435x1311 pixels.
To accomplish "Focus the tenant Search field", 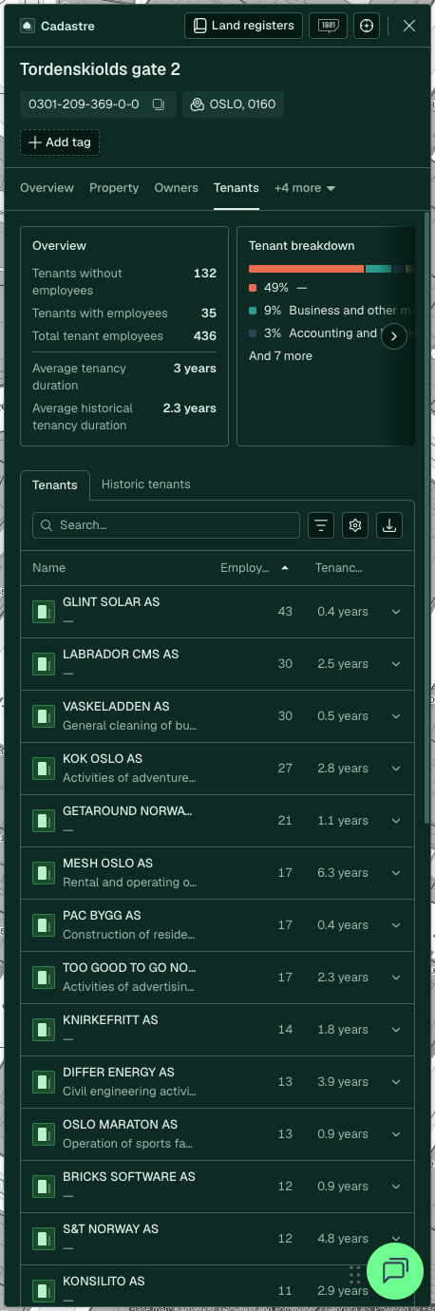I will [165, 525].
